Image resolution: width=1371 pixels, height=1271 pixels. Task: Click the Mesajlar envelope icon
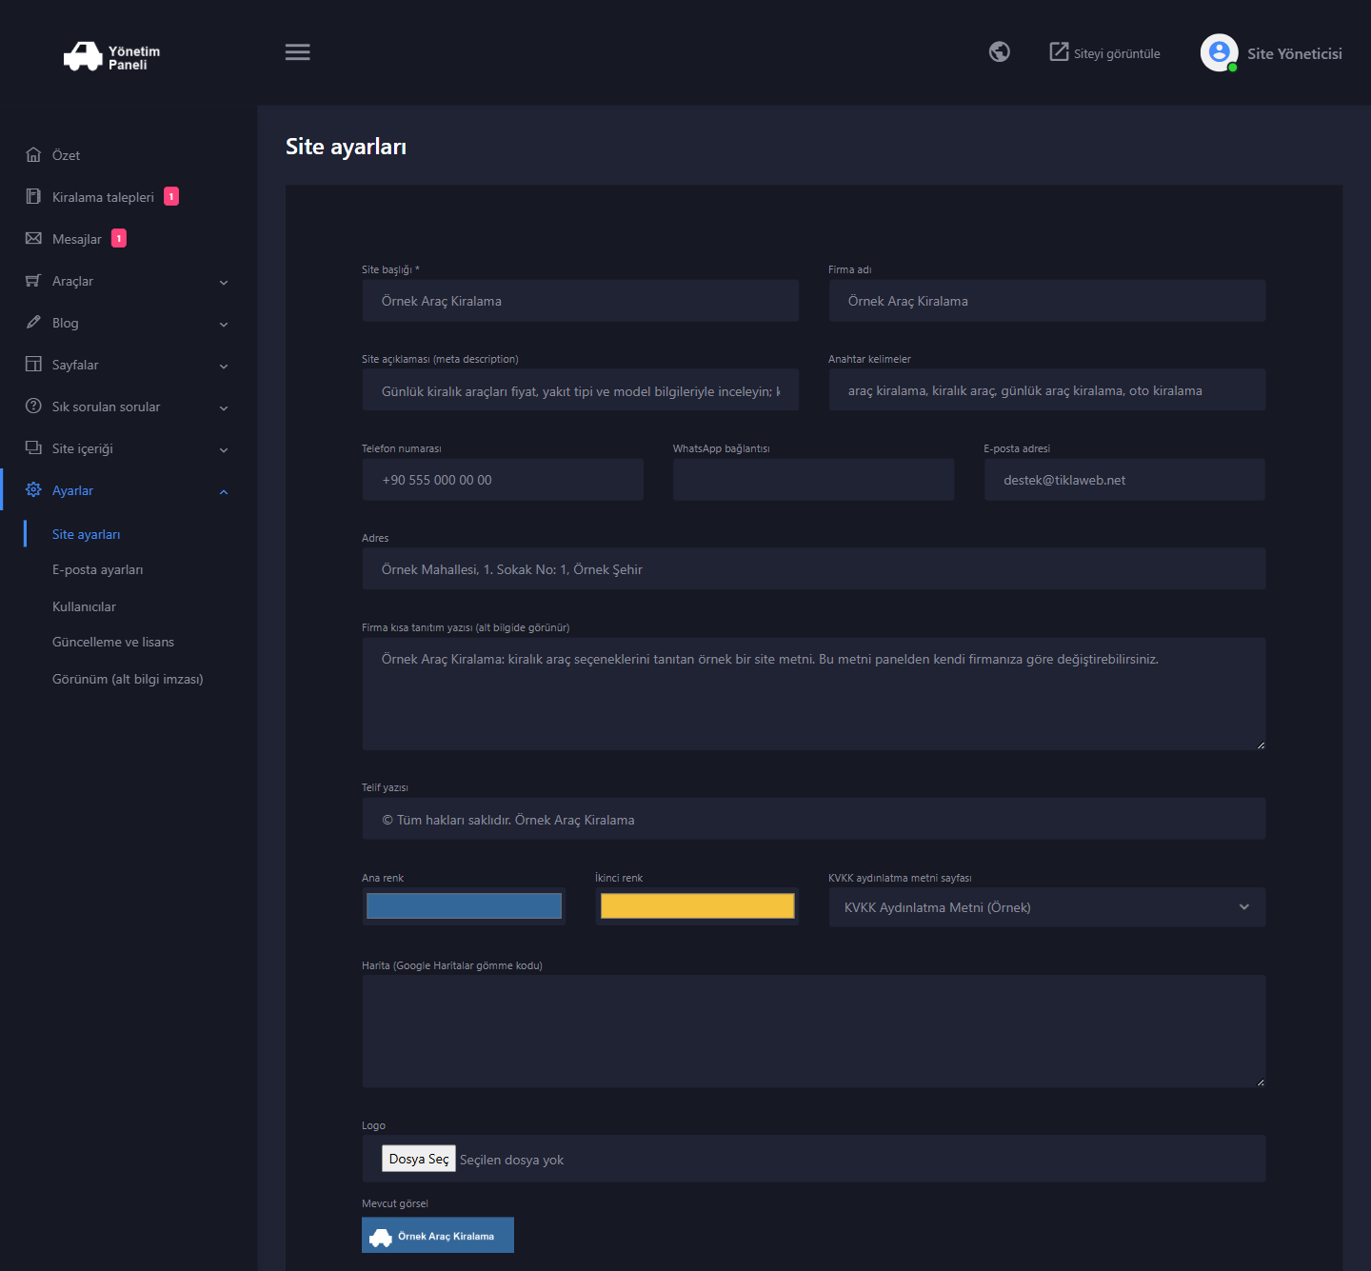tap(33, 238)
